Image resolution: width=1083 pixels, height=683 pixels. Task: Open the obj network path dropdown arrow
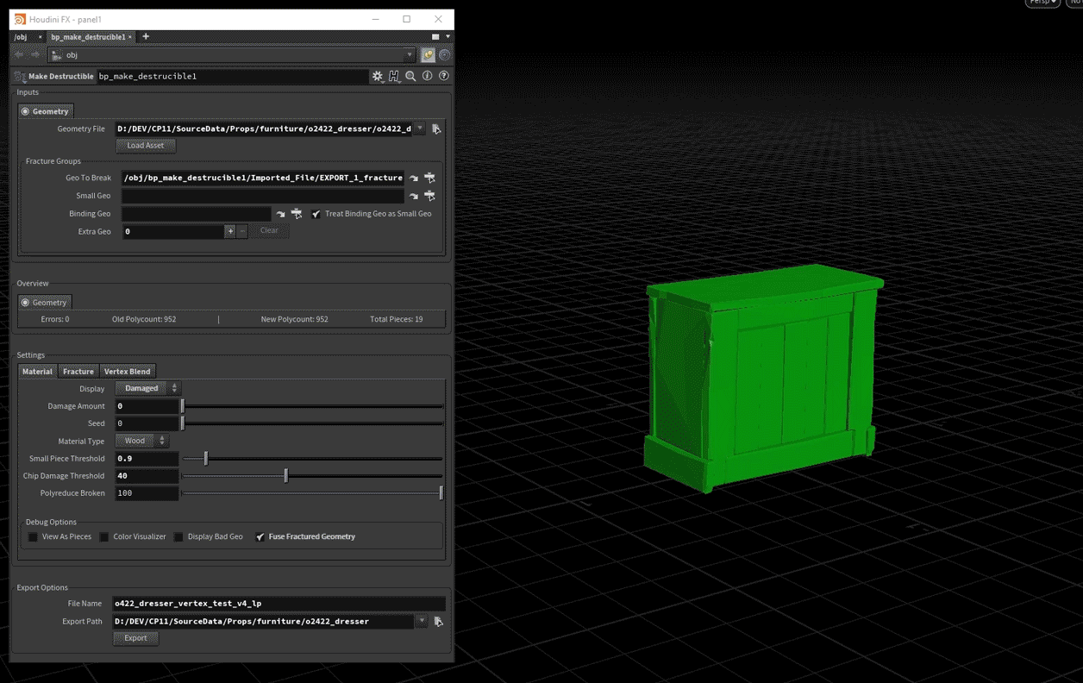tap(410, 55)
